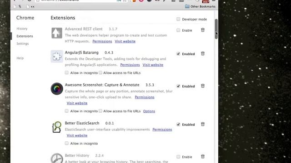Image resolution: width=291 pixels, height=163 pixels.
Task: Open History in Chrome sidebar
Action: (22, 29)
